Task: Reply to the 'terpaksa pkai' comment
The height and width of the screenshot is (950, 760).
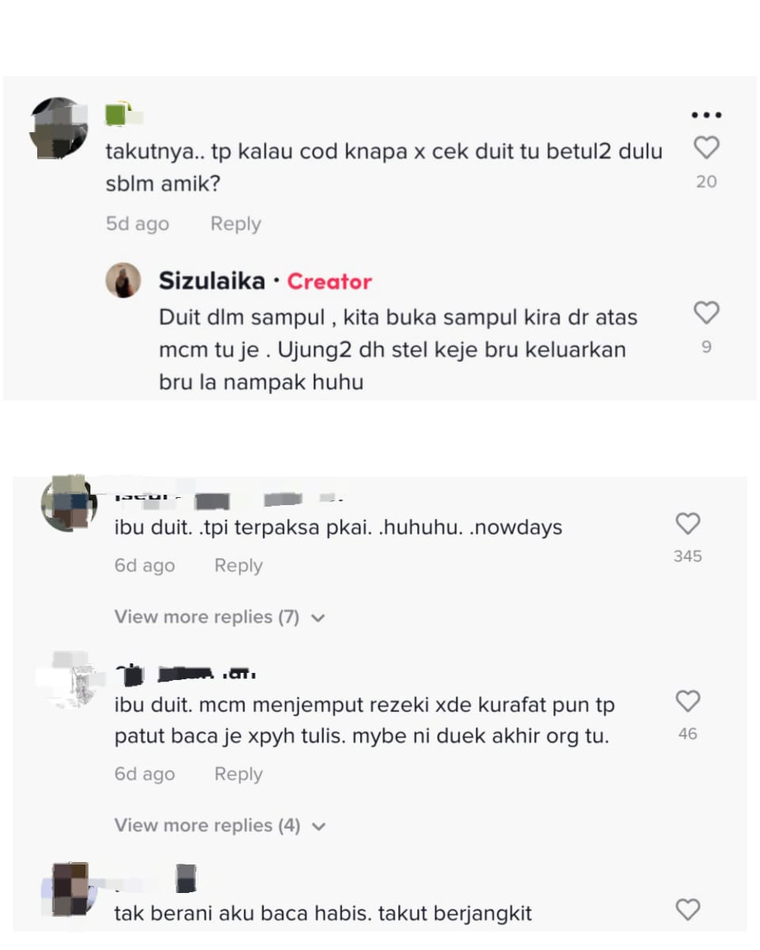Action: [x=238, y=566]
